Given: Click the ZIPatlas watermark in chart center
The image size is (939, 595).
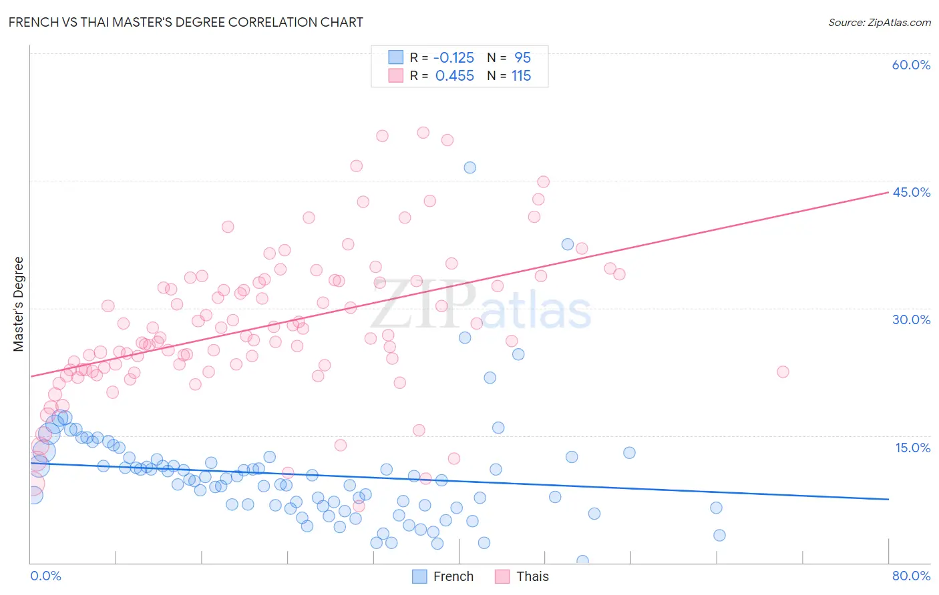Looking at the screenshot, I should [x=481, y=306].
